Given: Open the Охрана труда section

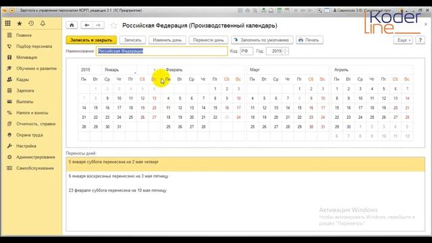Looking at the screenshot, I should pos(30,135).
